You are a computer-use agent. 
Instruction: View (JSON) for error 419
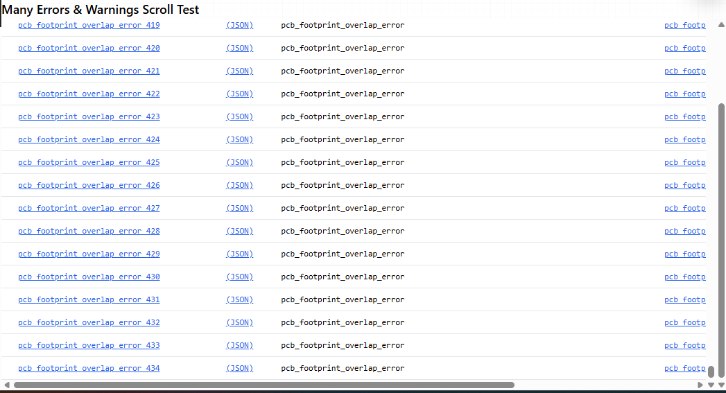[239, 26]
